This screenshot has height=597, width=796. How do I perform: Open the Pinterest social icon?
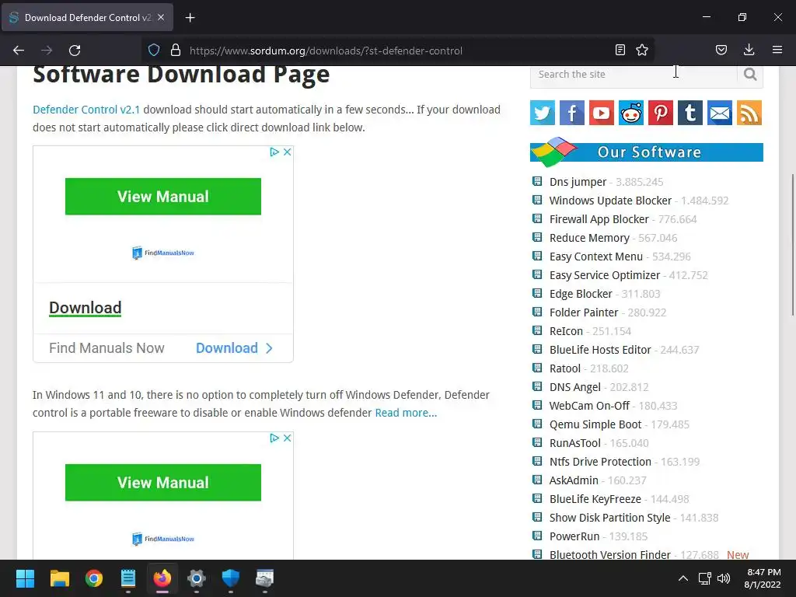pos(661,113)
